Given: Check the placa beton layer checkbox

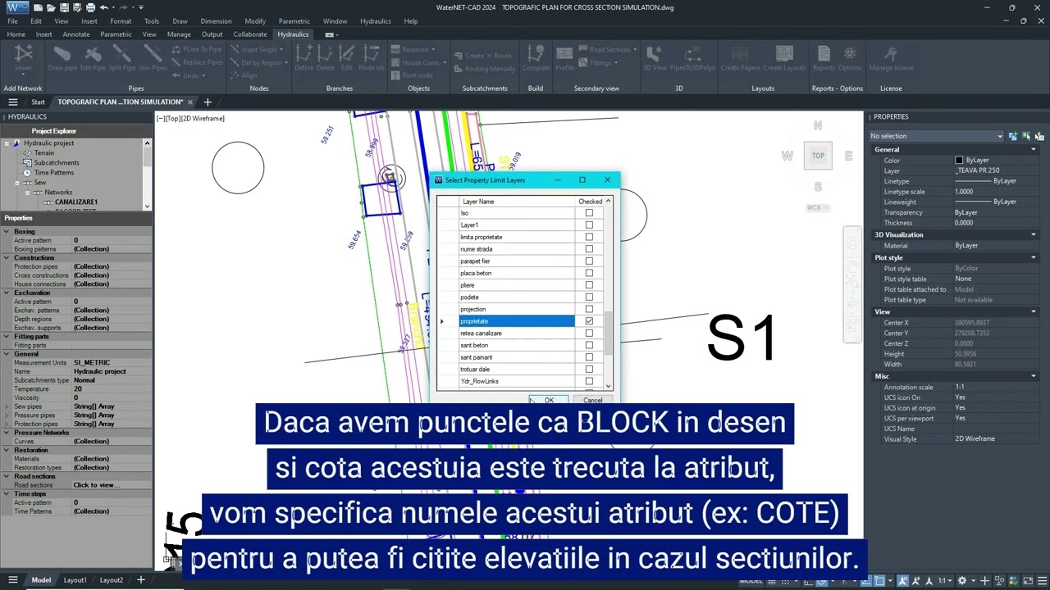Looking at the screenshot, I should pyautogui.click(x=589, y=273).
